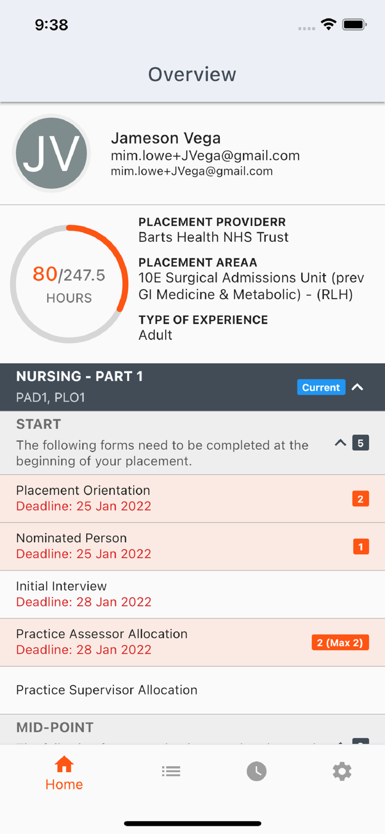Tap the orange 1 badge on Nominated Person

[x=361, y=547]
